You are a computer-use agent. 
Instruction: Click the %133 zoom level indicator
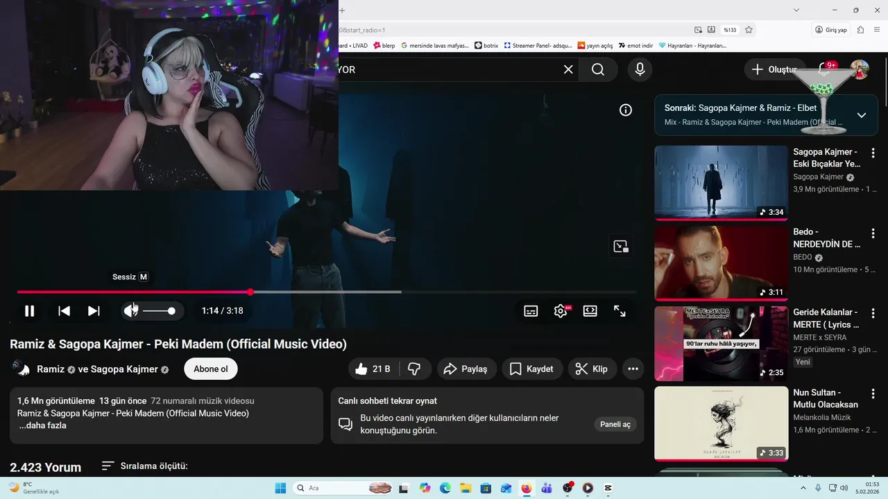coord(730,30)
